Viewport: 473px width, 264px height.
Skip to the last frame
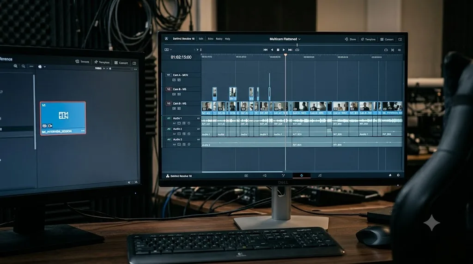[290, 50]
